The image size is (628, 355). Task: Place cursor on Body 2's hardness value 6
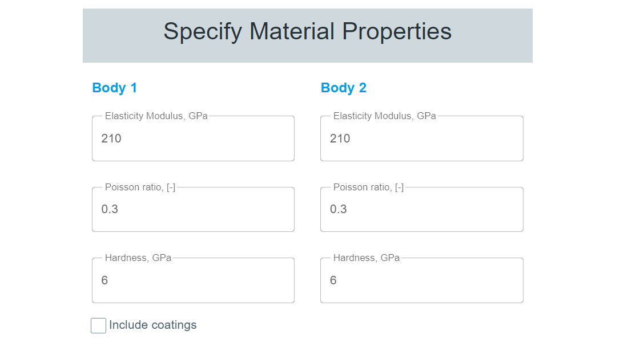point(333,280)
